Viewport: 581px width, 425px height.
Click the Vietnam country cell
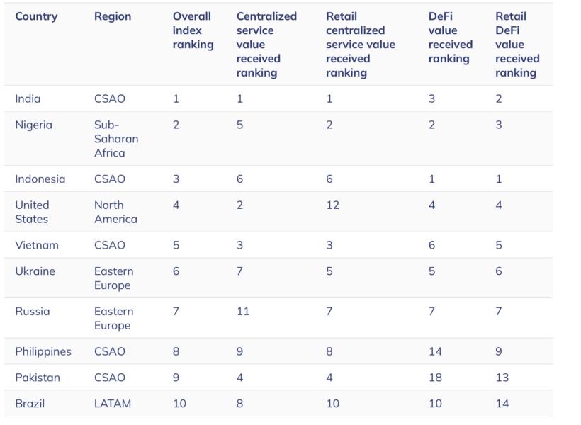[x=37, y=245]
